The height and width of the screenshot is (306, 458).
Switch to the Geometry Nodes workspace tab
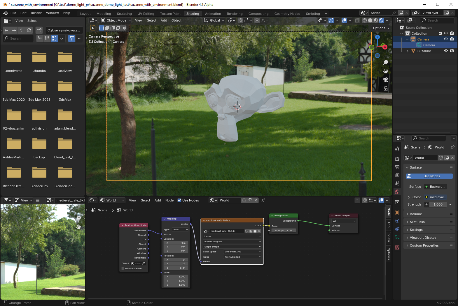click(x=287, y=14)
